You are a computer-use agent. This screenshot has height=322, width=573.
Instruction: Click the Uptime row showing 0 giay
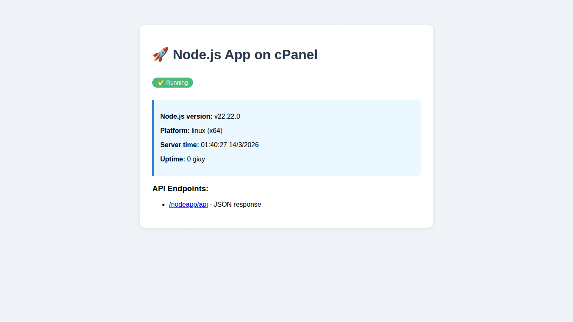tap(182, 159)
